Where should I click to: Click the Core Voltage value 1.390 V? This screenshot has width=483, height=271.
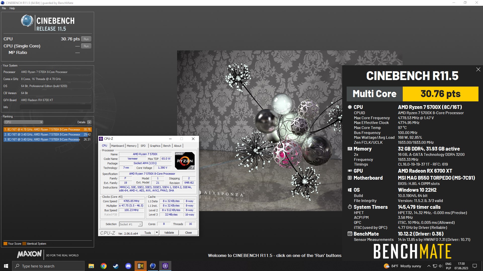tap(163, 168)
